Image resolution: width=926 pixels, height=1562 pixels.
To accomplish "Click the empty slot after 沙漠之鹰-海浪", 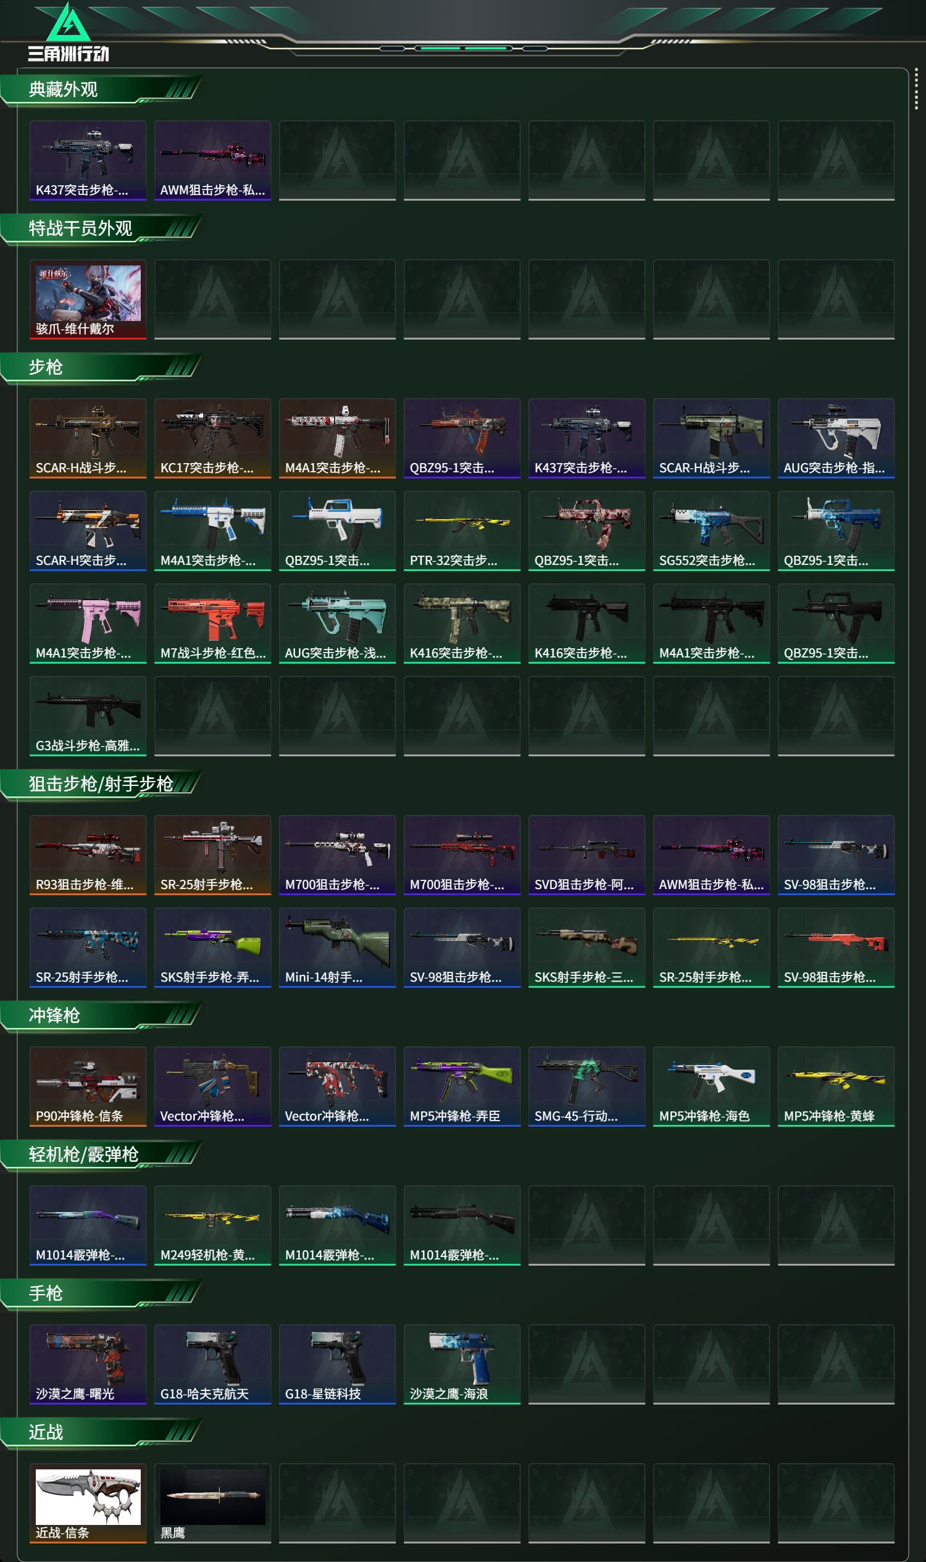I will tap(586, 1364).
